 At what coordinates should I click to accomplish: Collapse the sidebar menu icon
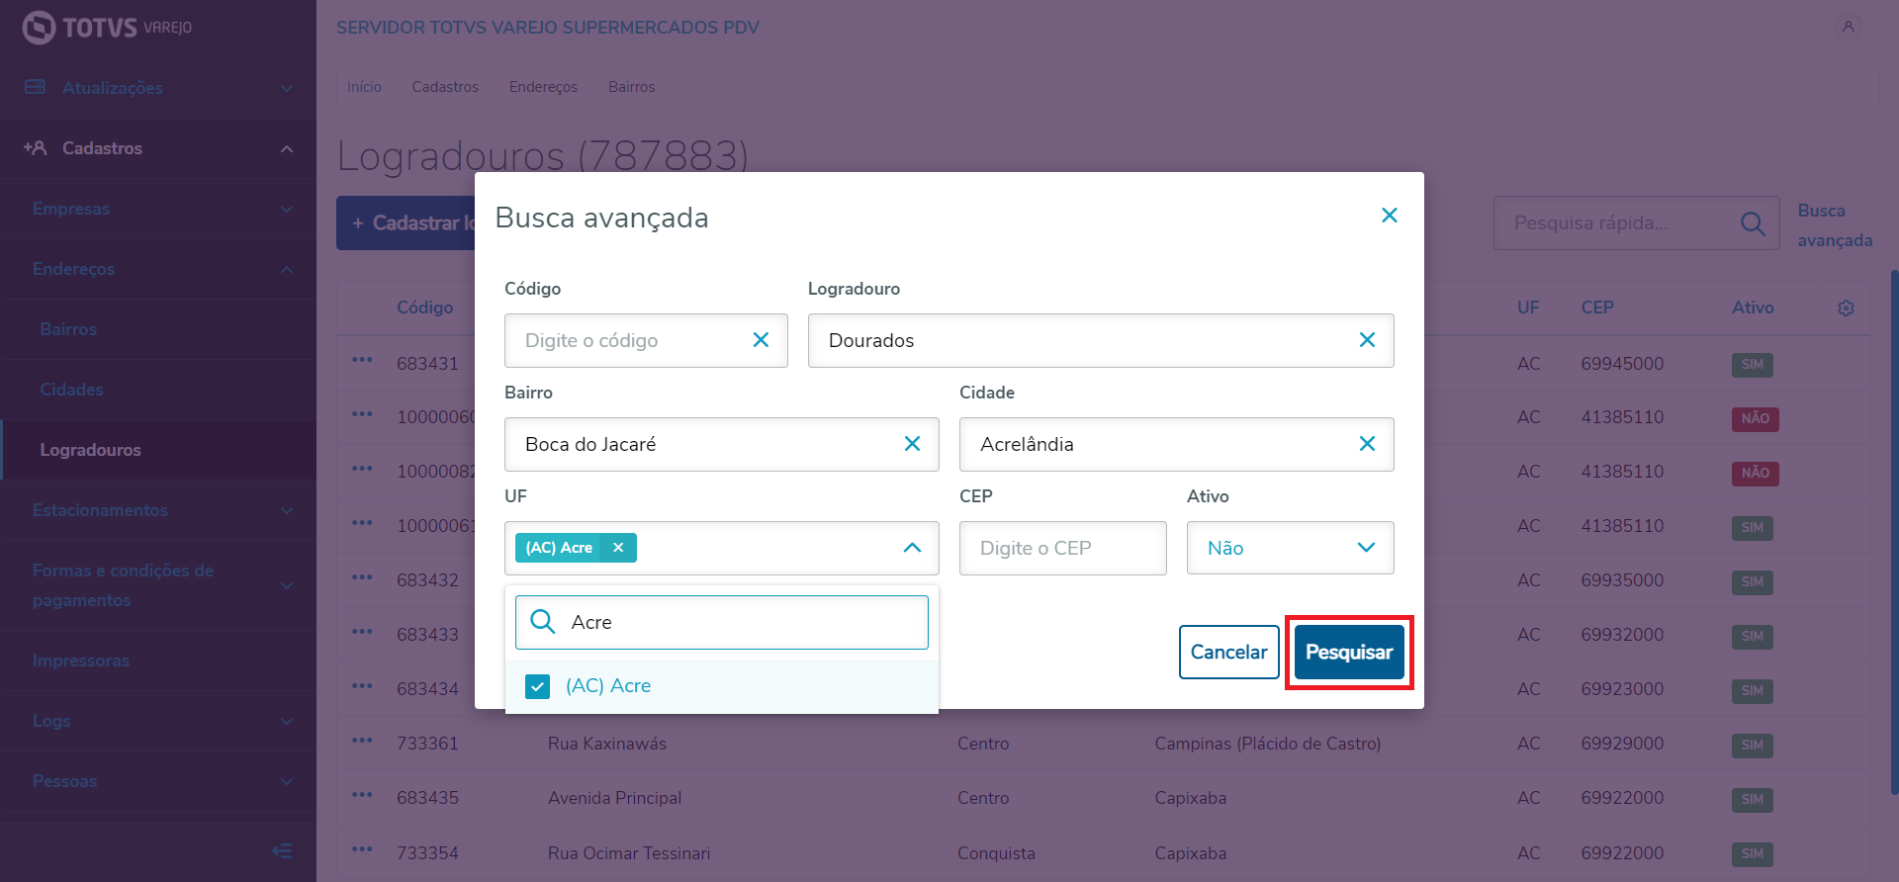pos(282,851)
